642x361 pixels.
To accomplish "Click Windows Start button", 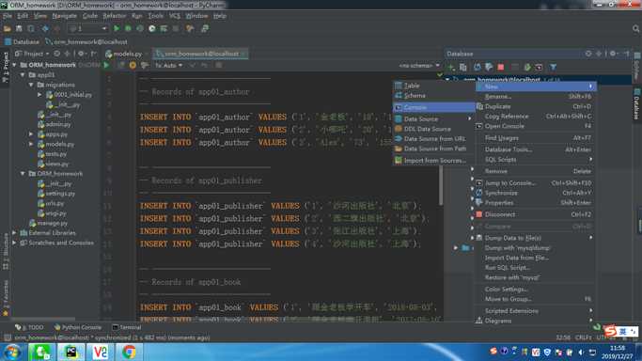I will click(x=12, y=352).
